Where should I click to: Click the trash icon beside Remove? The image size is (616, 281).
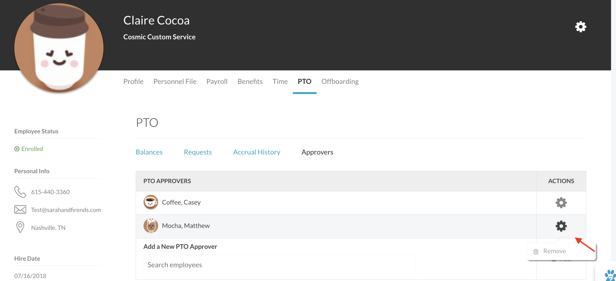536,251
